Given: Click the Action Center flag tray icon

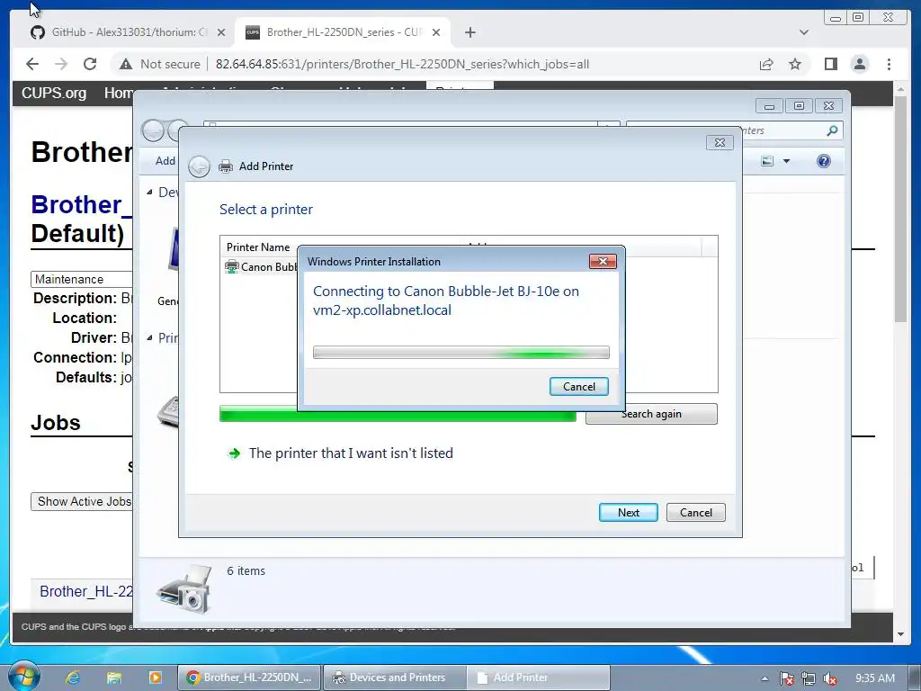Looking at the screenshot, I should coord(786,678).
